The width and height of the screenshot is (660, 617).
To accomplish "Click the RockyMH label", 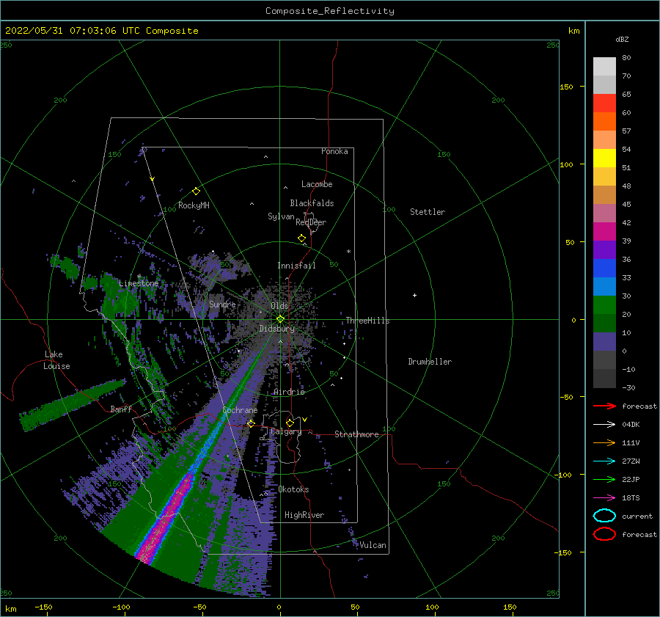I will [194, 205].
